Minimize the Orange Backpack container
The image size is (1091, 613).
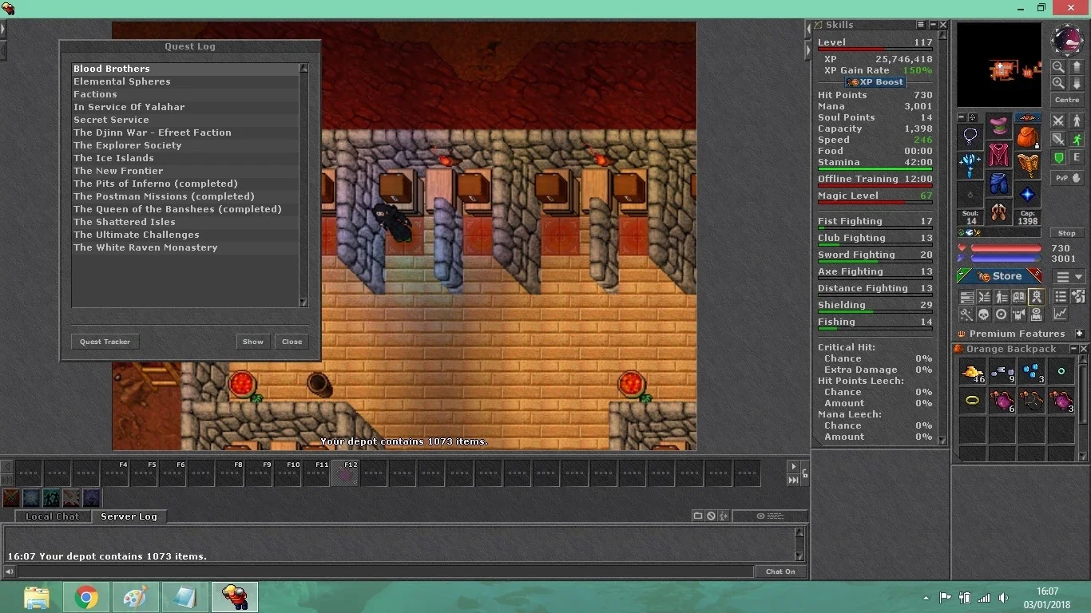[x=1073, y=349]
